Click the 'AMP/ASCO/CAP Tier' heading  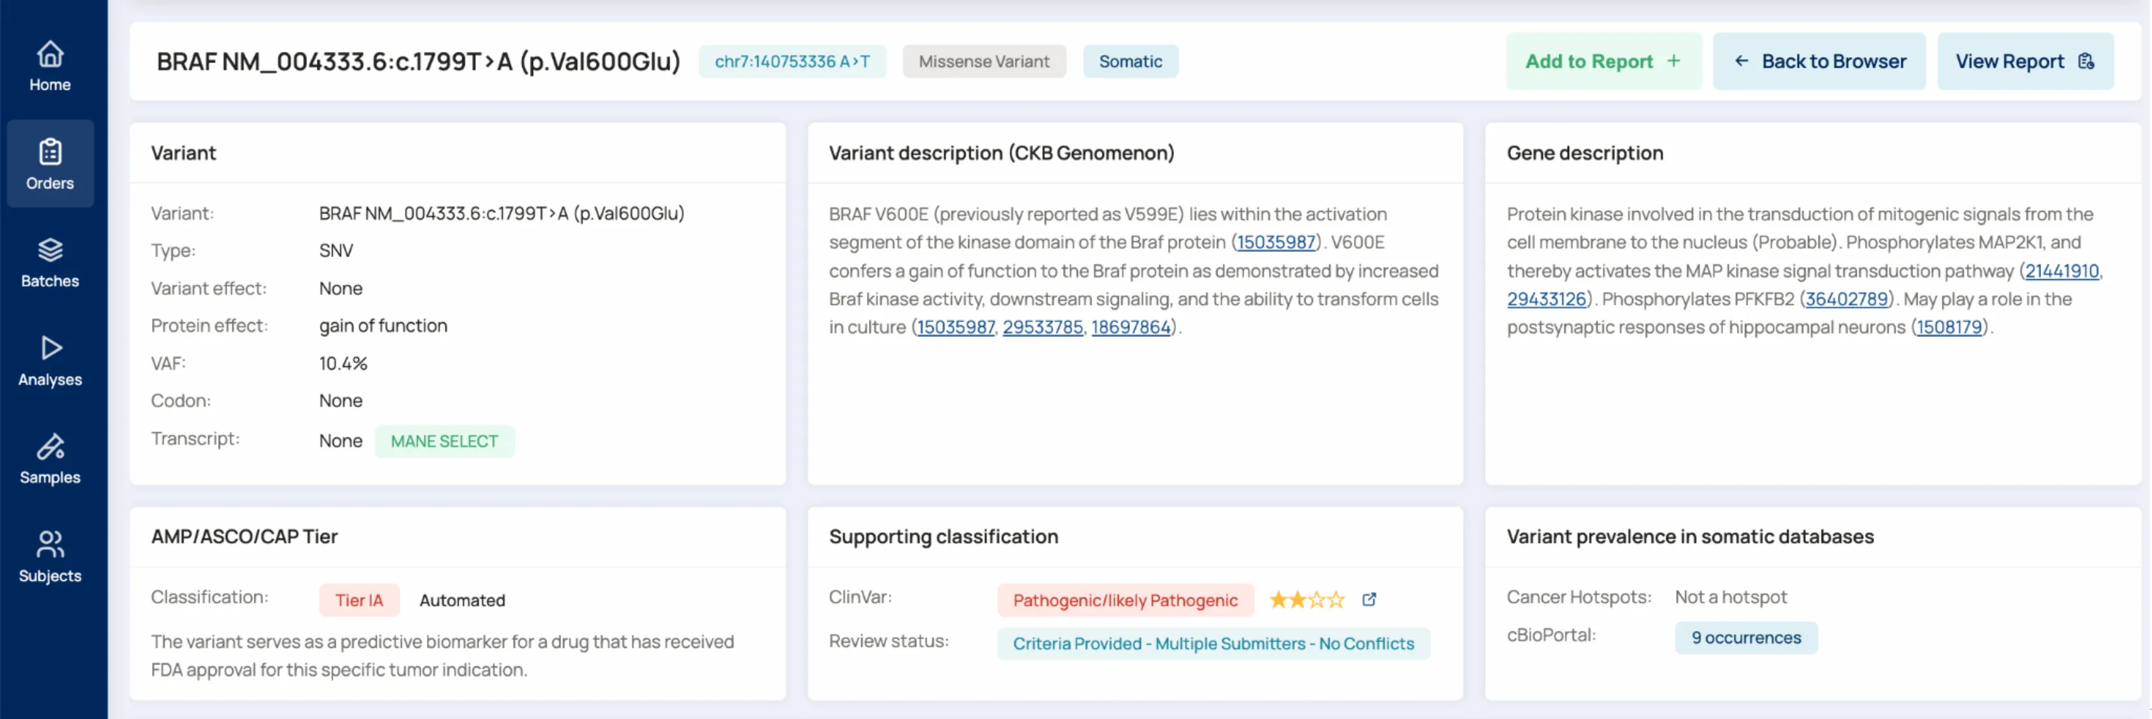[244, 536]
